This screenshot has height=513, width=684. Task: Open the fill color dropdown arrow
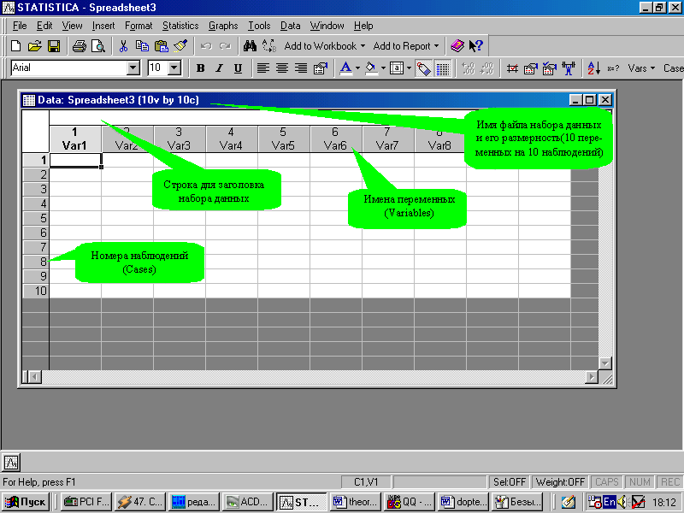[383, 68]
